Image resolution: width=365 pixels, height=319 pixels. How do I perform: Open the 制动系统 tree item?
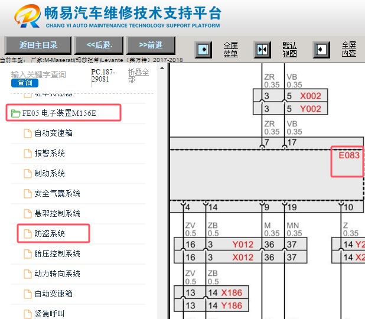pyautogui.click(x=50, y=173)
